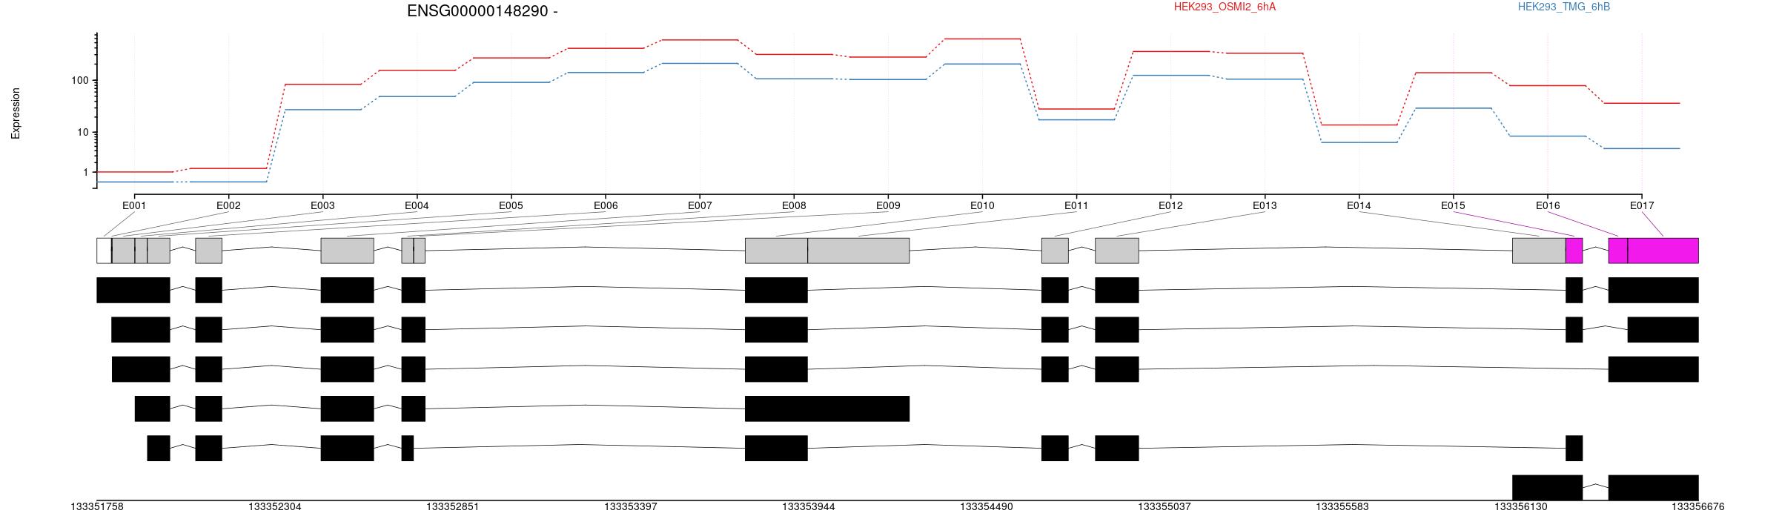The image size is (1779, 519).
Task: Click exon label E014
Action: click(1359, 205)
